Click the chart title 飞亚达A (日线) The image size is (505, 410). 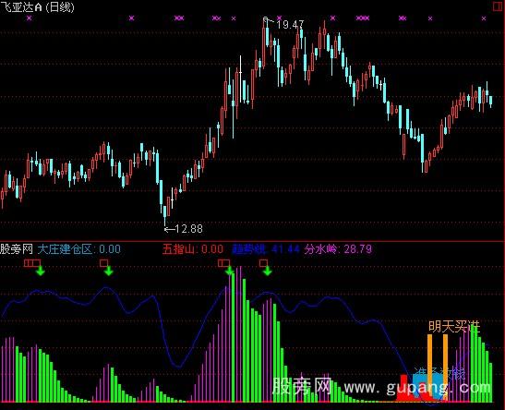tap(37, 7)
